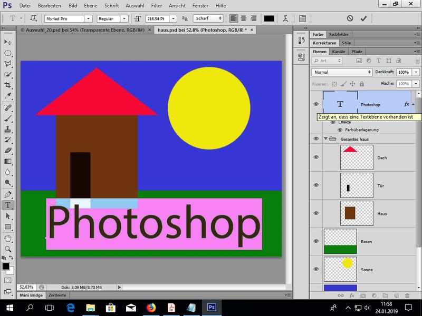This screenshot has width=422, height=316.
Task: Collapse the Gesamtes haus layer group
Action: [x=325, y=139]
